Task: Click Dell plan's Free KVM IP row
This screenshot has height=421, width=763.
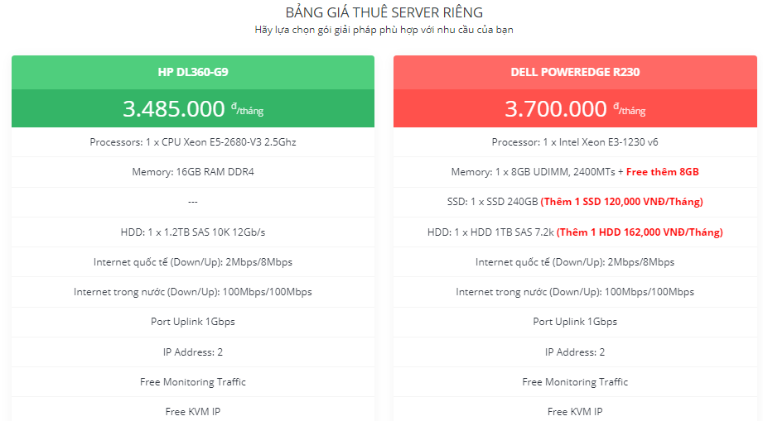Action: click(x=575, y=411)
